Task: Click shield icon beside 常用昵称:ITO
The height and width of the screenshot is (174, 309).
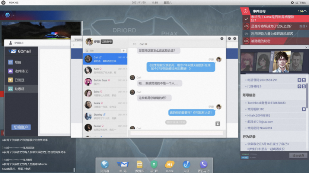Action: click(304, 109)
